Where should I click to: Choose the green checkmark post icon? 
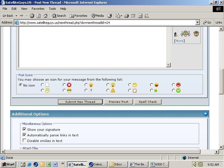pyautogui.click(x=173, y=90)
